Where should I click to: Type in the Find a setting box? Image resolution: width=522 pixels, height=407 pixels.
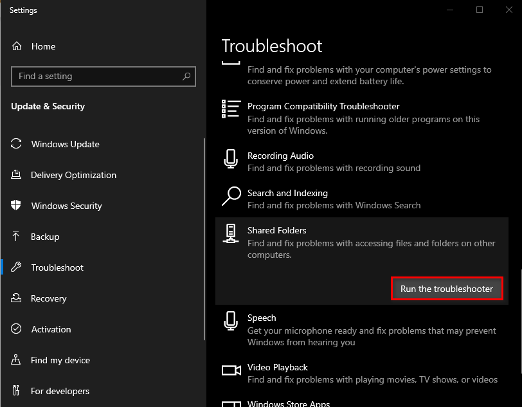[x=96, y=76]
